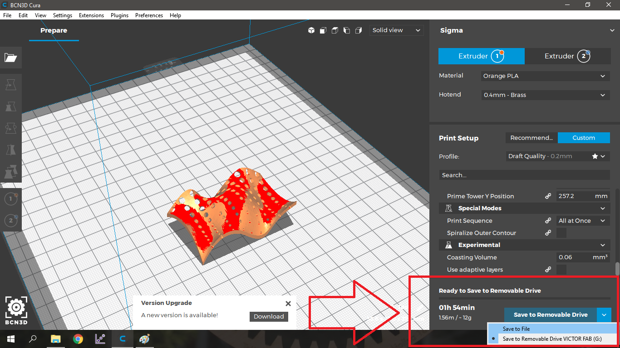This screenshot has height=348, width=620.
Task: Open Google Chrome from taskbar
Action: point(78,338)
